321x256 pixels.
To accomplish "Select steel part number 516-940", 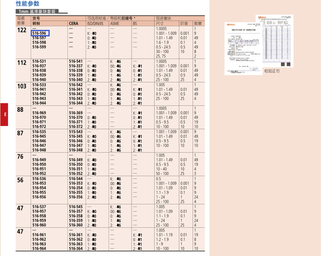I will [39, 80].
